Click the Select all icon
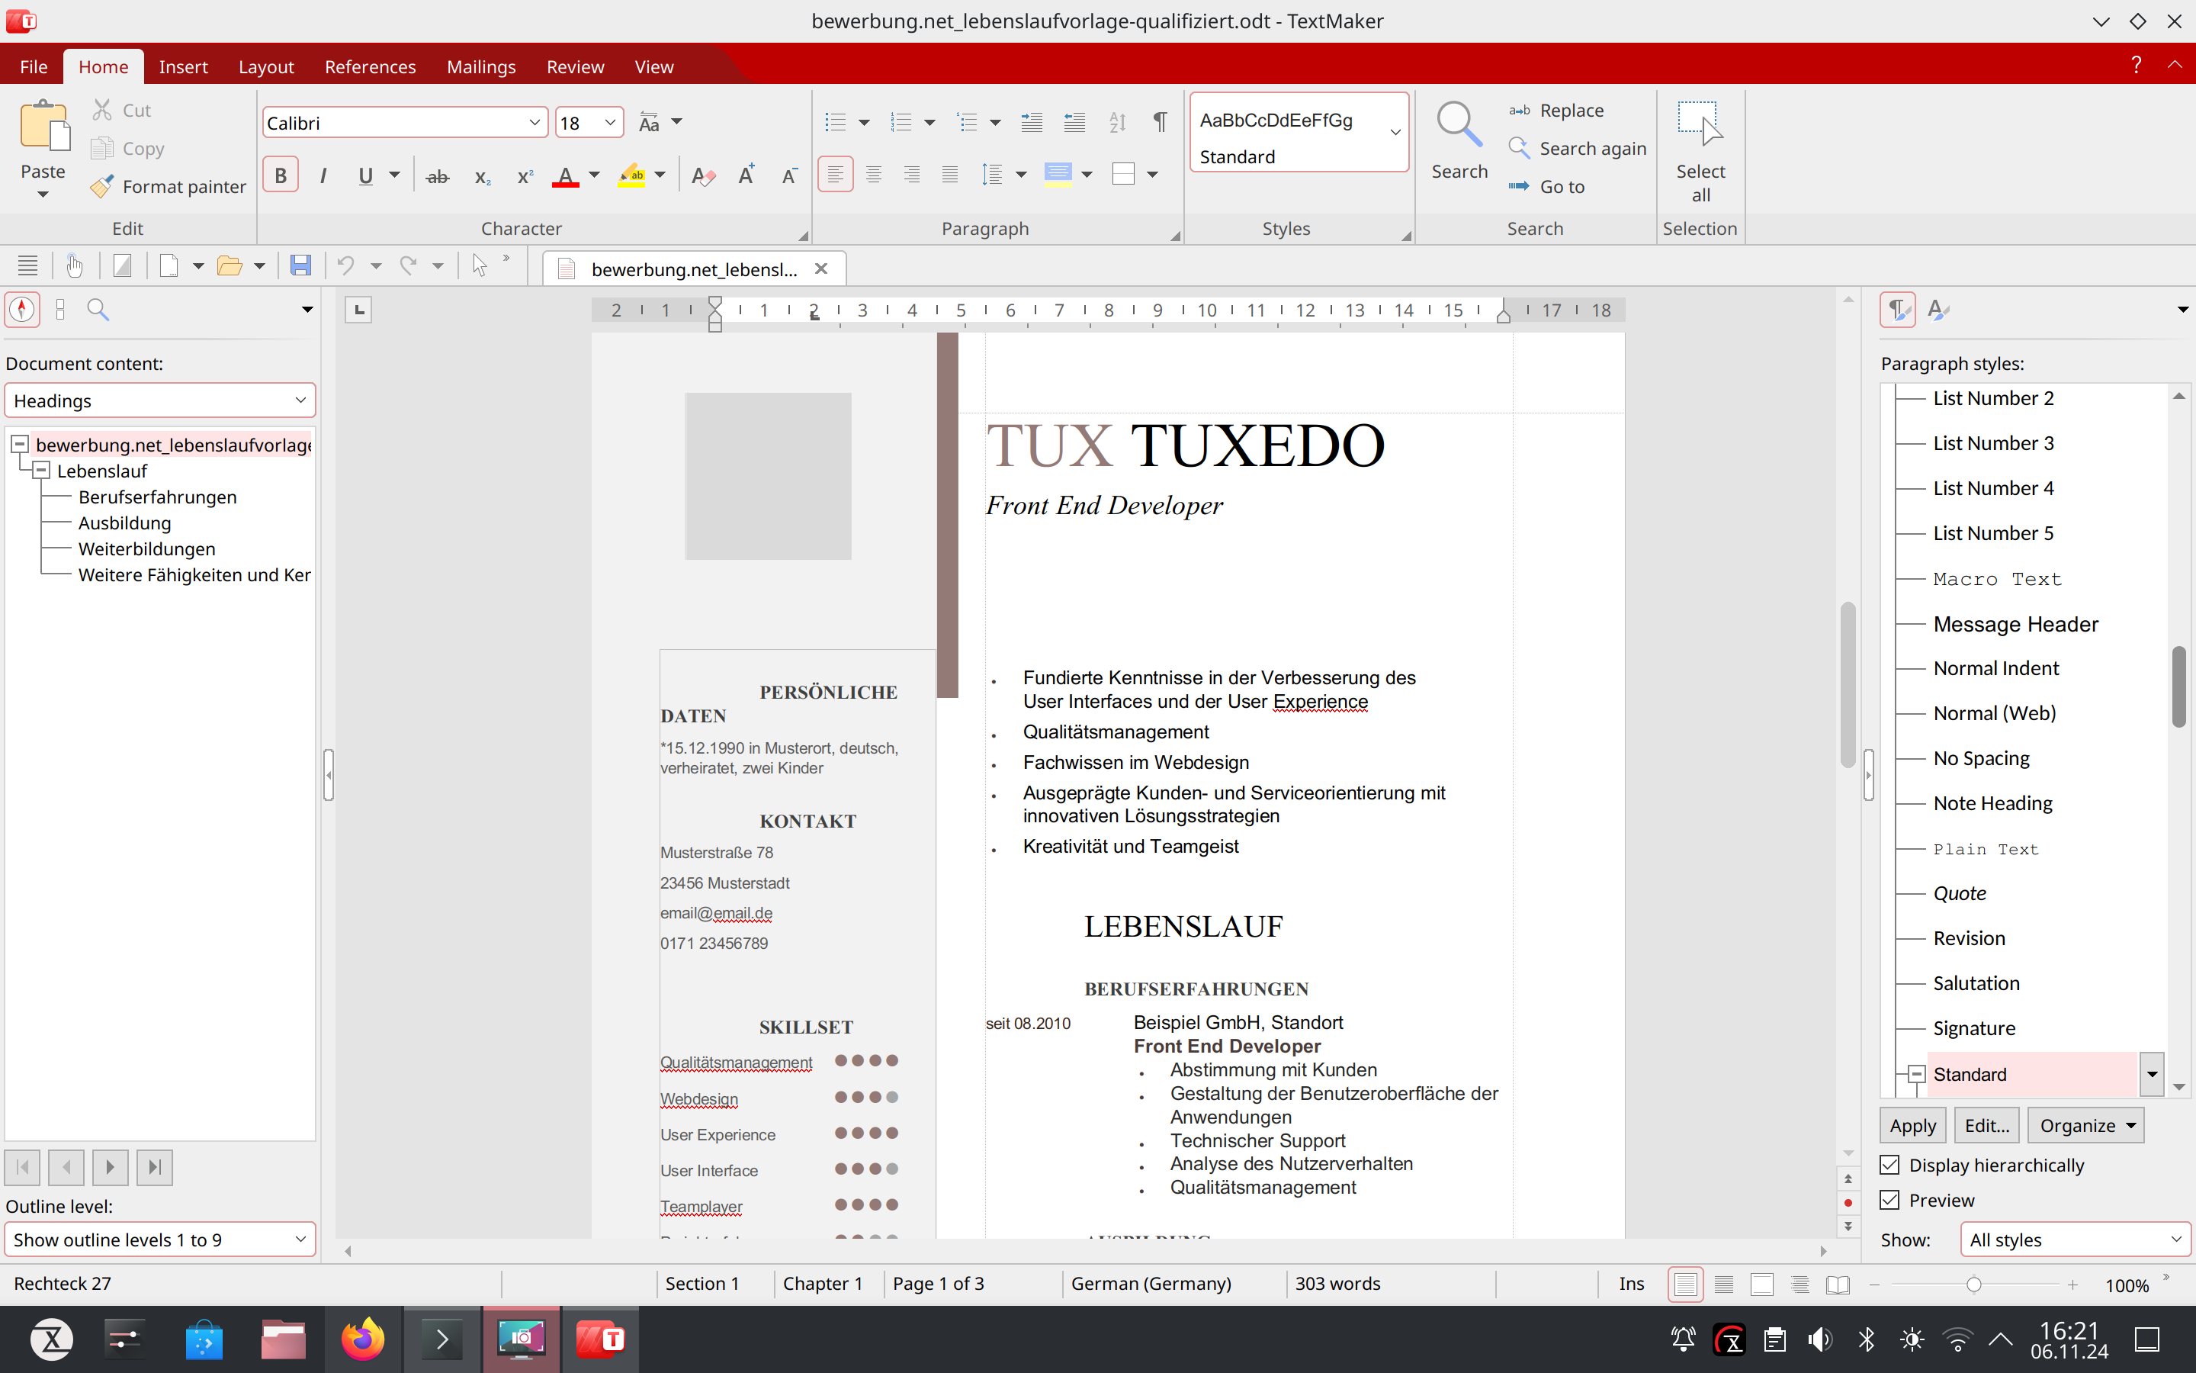Viewport: 2196px width, 1373px height. [x=1700, y=124]
